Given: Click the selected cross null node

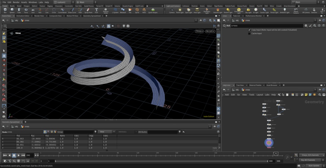Looking at the screenshot, I should tap(269, 143).
